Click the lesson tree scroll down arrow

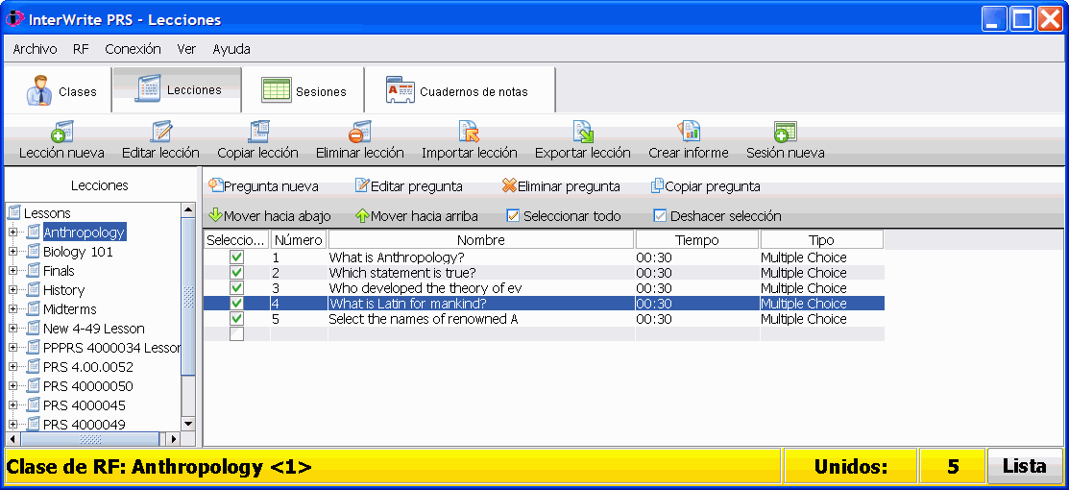tap(189, 424)
